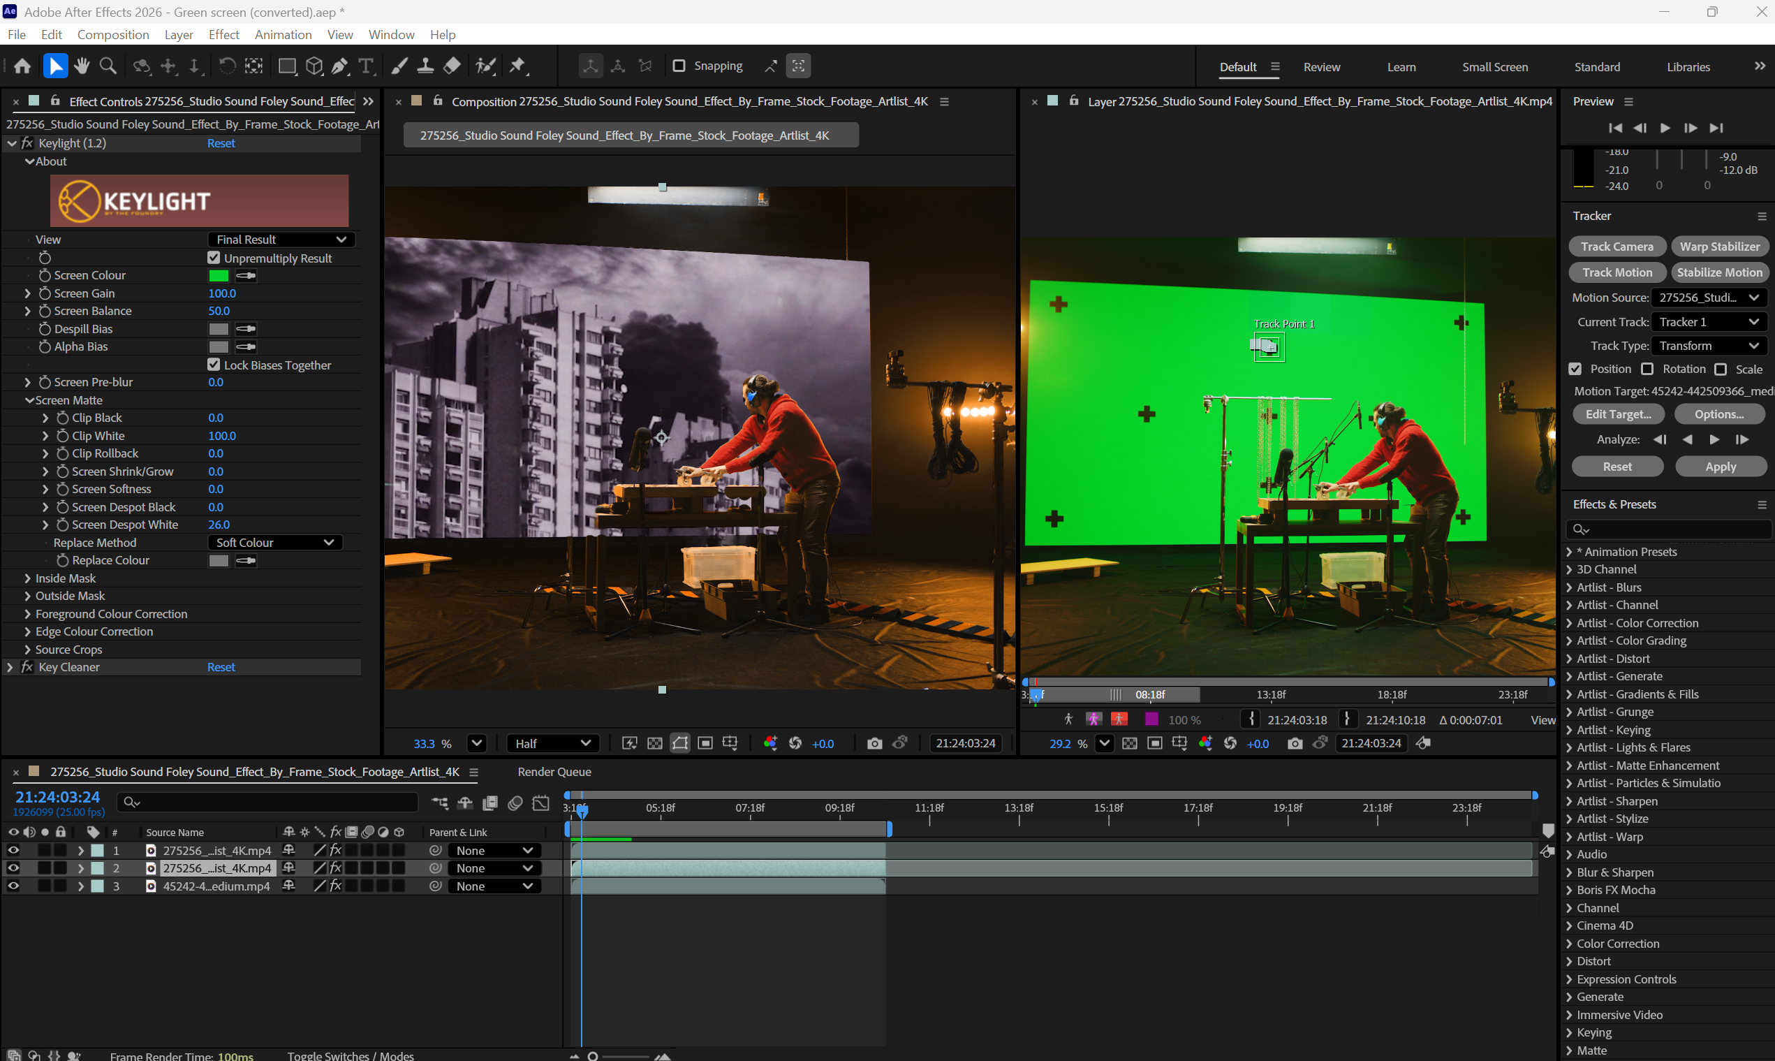Toggle the Snapping checkbox
Screen dimensions: 1775x1061
coord(679,66)
